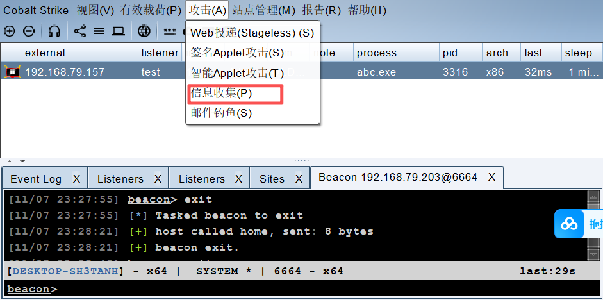Open the 视图(V) menu
Screen dimensions: 603x300
point(95,10)
